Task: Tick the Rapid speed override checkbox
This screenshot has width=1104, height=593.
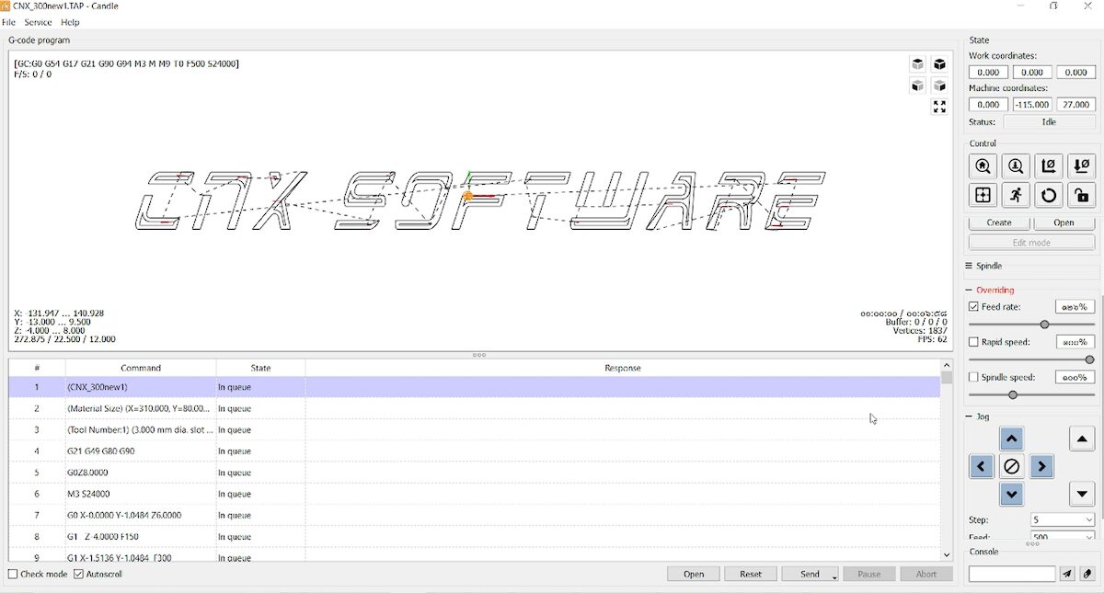Action: click(x=974, y=342)
